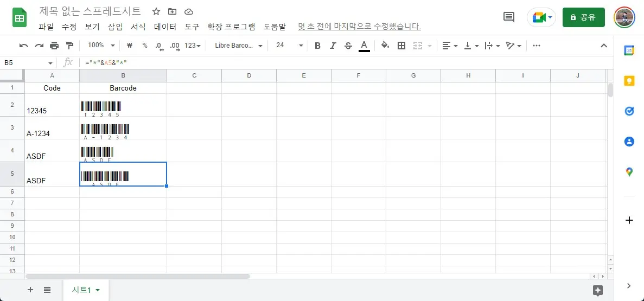Viewport: 644px width, 301px height.
Task: Hide the menus with up chevron
Action: coord(604,46)
